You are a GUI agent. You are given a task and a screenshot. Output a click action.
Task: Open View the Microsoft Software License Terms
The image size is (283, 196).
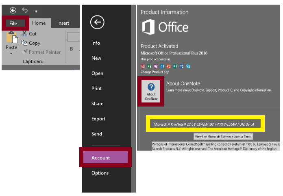(223, 137)
